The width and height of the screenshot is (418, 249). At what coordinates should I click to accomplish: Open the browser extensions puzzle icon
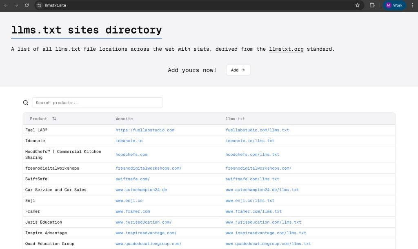[372, 5]
